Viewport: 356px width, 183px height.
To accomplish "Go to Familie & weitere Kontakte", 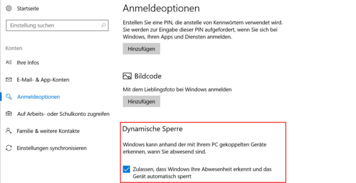I will [48, 131].
